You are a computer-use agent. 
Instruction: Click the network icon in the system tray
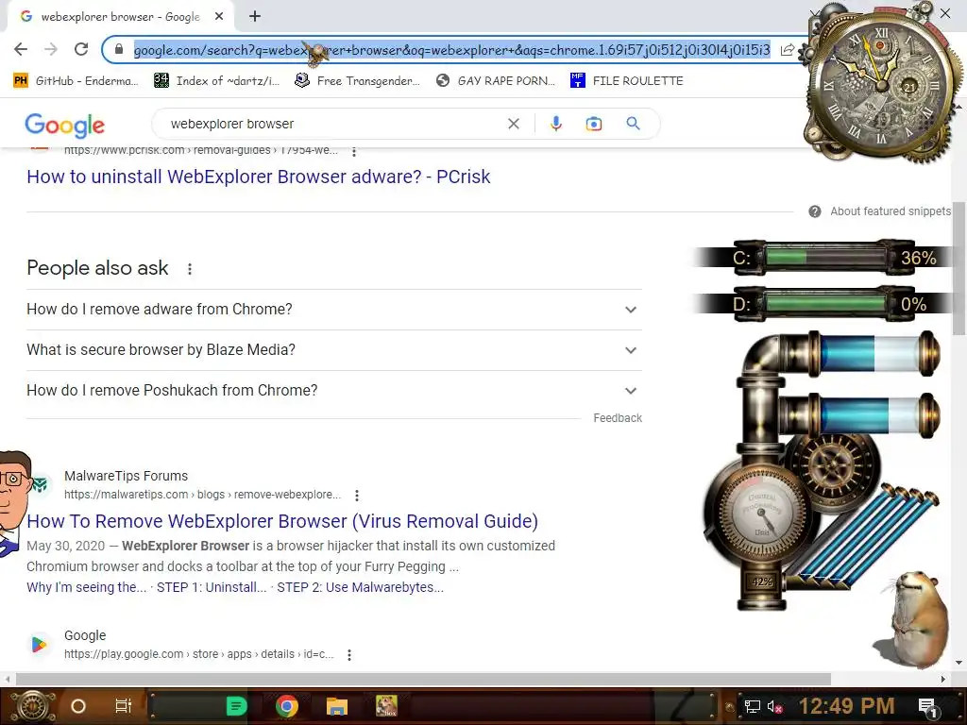tap(752, 706)
